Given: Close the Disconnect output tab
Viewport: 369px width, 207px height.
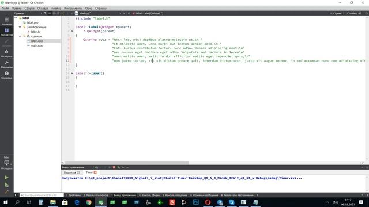Looking at the screenshot, I should tap(78, 172).
